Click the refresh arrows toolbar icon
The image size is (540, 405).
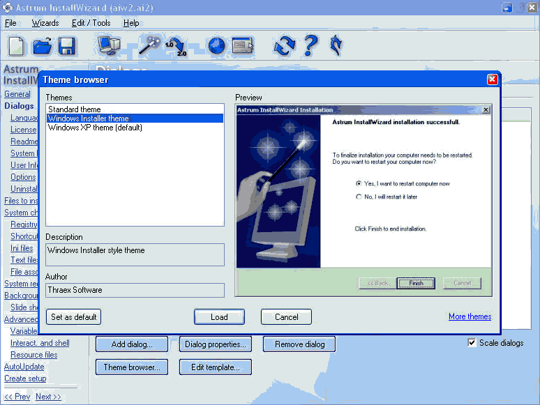point(285,46)
